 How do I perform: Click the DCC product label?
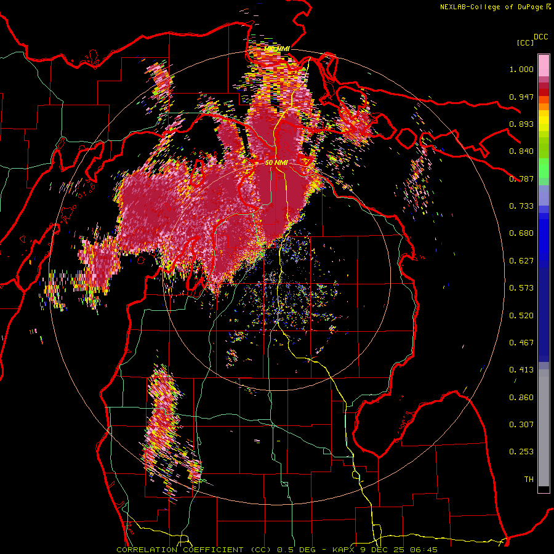(540, 37)
